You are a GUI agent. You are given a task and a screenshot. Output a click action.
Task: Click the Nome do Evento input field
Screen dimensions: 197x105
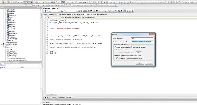point(142,38)
